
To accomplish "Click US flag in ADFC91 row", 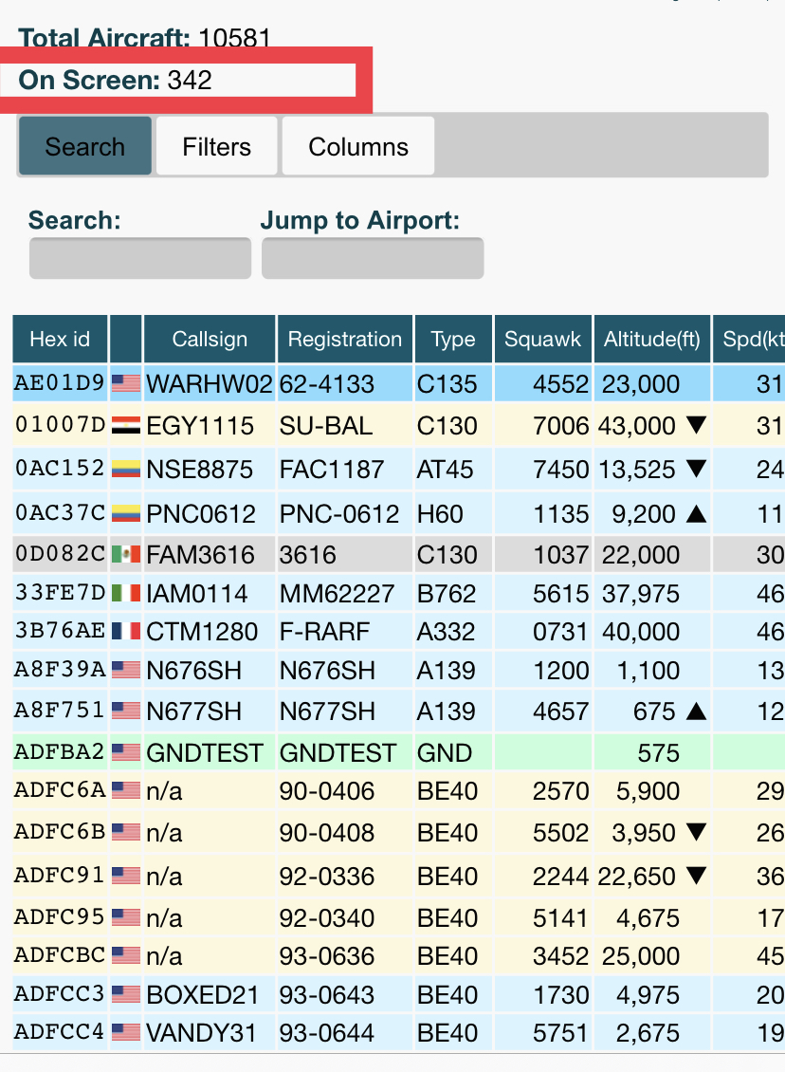I will click(126, 876).
